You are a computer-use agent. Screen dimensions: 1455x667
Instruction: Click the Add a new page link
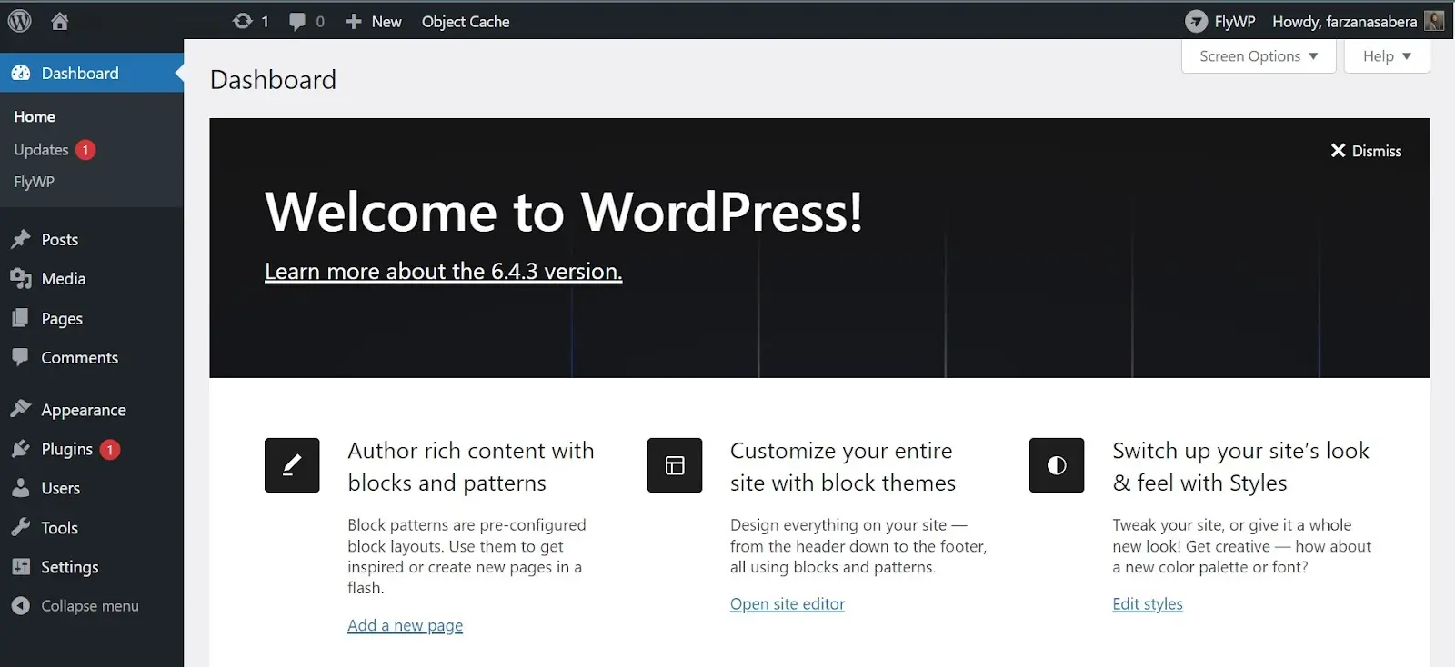point(405,625)
